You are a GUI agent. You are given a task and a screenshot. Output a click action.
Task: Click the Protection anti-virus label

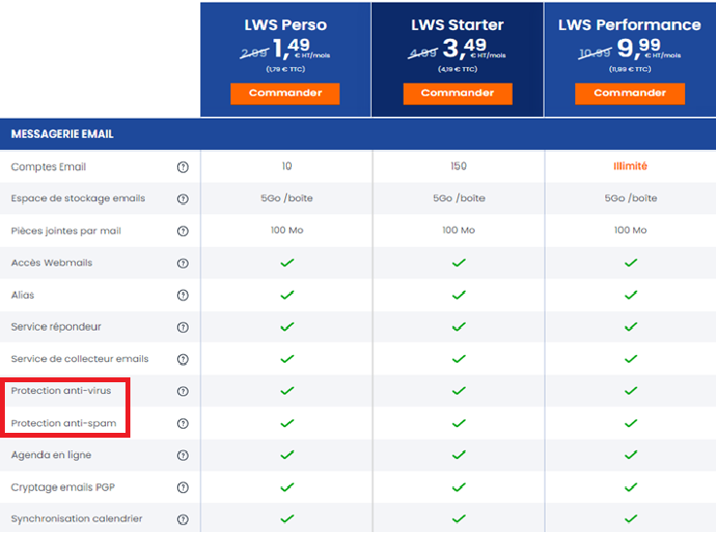point(60,390)
